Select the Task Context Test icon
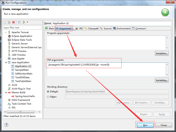The image size is (176, 132). pyautogui.click(x=9, y=104)
